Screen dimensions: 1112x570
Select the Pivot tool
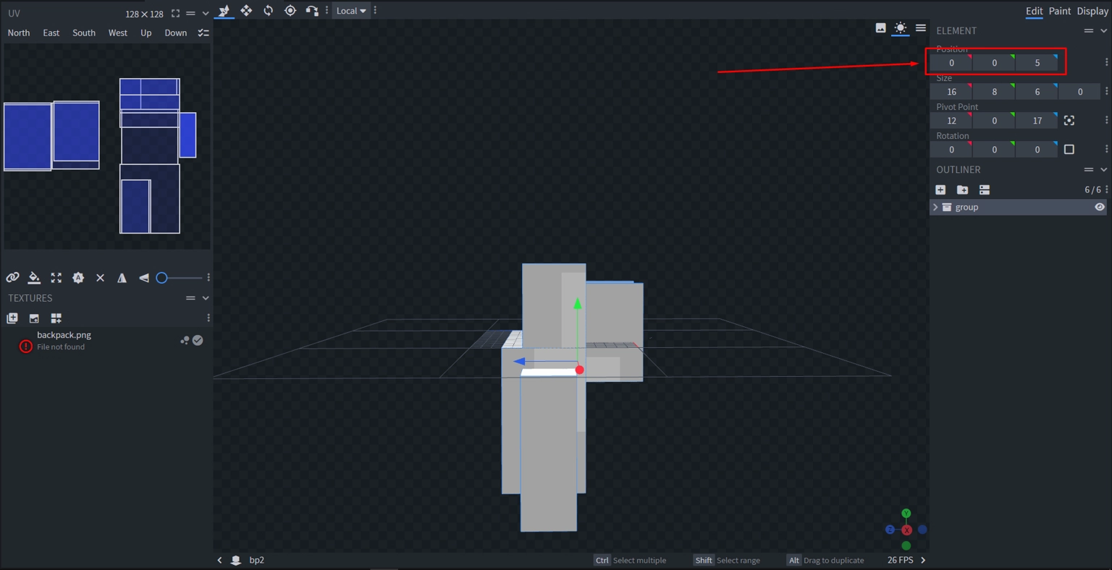290,10
